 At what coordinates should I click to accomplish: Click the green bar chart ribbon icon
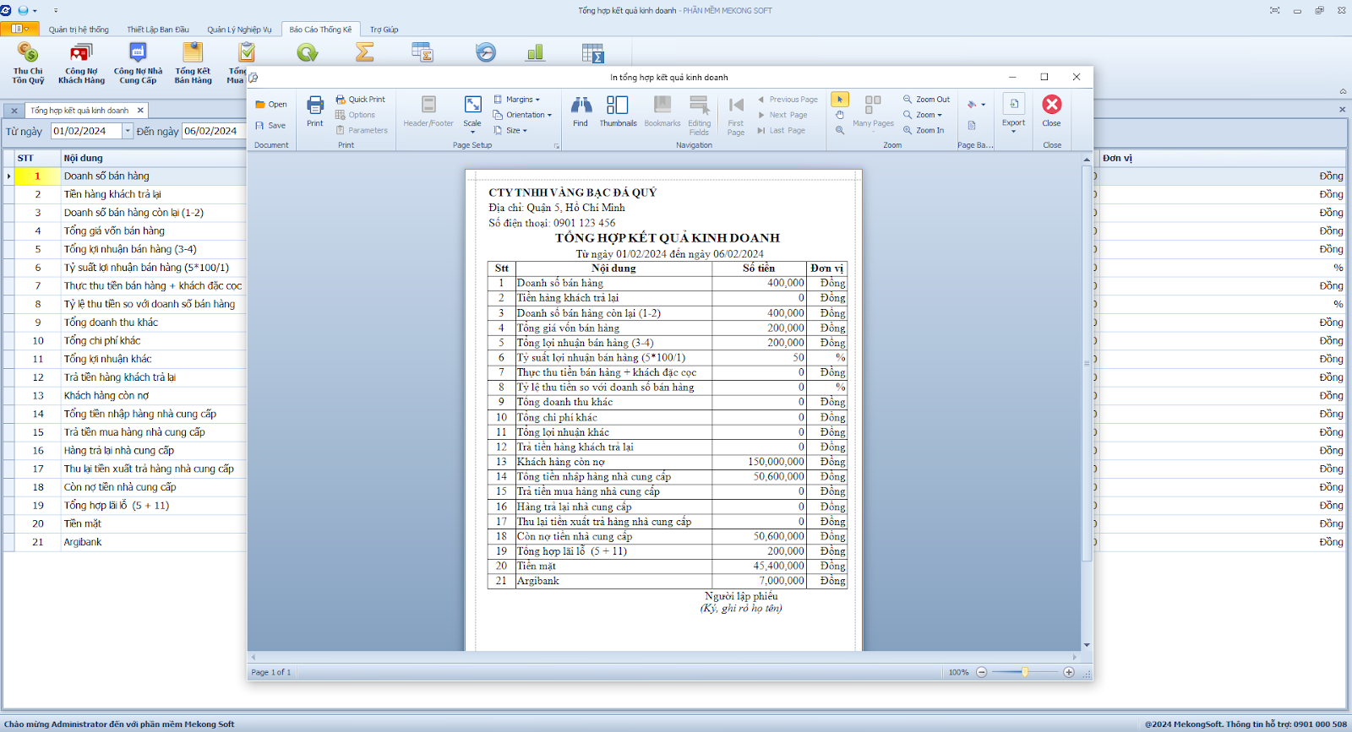(535, 52)
